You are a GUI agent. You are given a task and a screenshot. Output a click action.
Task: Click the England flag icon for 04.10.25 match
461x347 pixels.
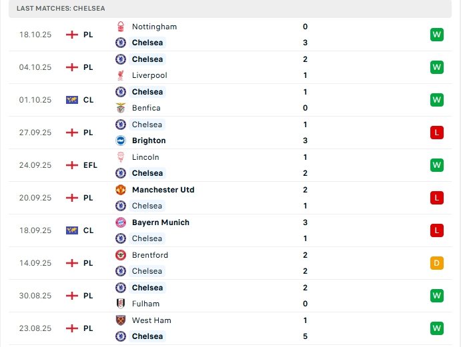coord(72,67)
